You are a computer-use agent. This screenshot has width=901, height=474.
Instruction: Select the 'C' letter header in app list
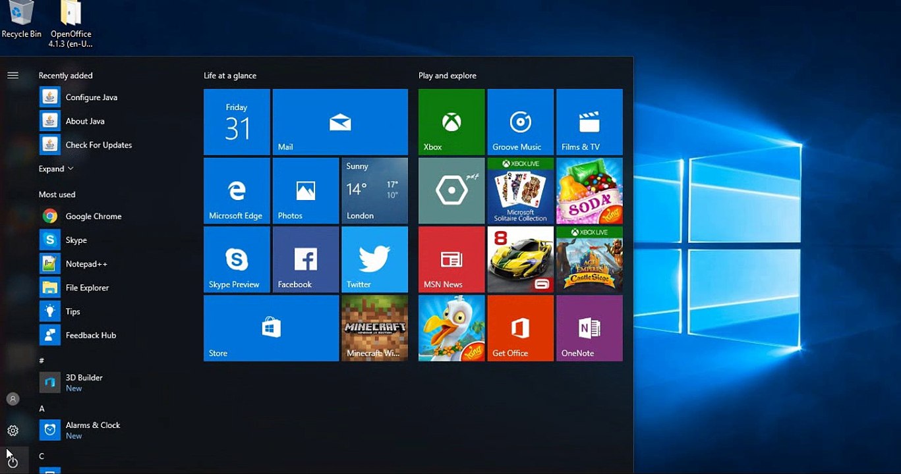point(42,456)
